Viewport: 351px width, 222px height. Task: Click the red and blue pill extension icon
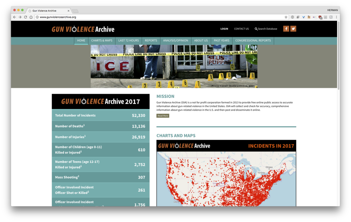(314, 17)
